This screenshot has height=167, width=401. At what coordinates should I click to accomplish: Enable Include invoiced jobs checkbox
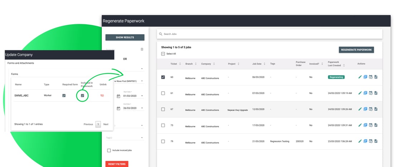(109, 151)
